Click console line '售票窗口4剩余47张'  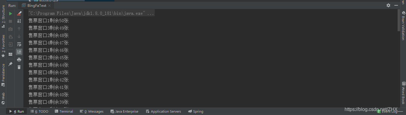(49, 43)
